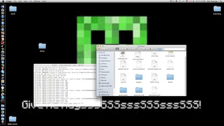Image resolution: width=224 pixels, height=126 pixels.
Task: Select the white-list.txt file
Action: pos(154,78)
